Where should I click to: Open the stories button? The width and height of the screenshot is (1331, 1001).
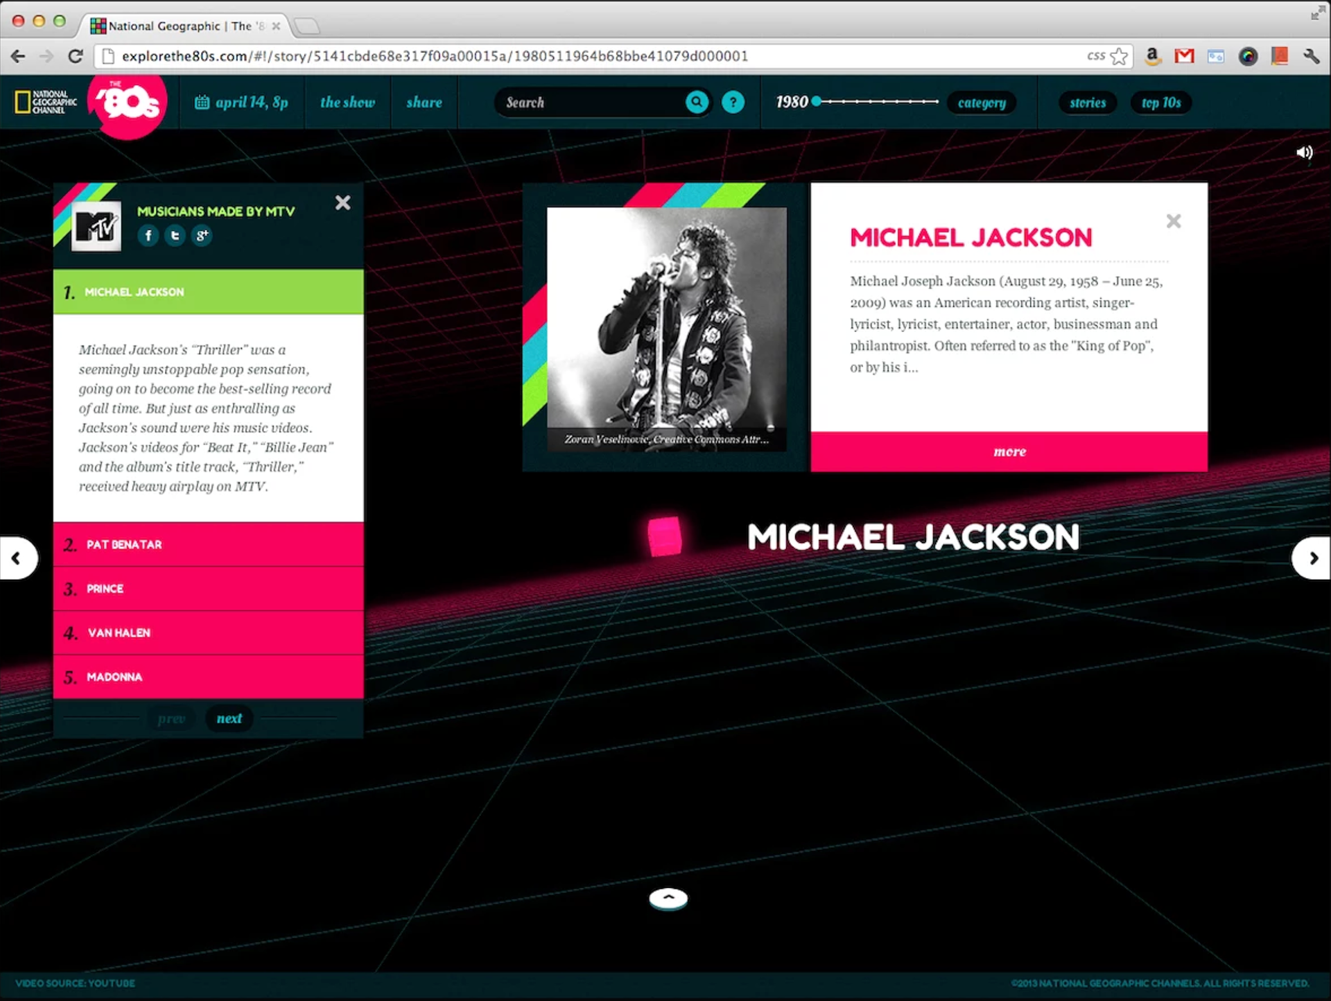(x=1088, y=103)
